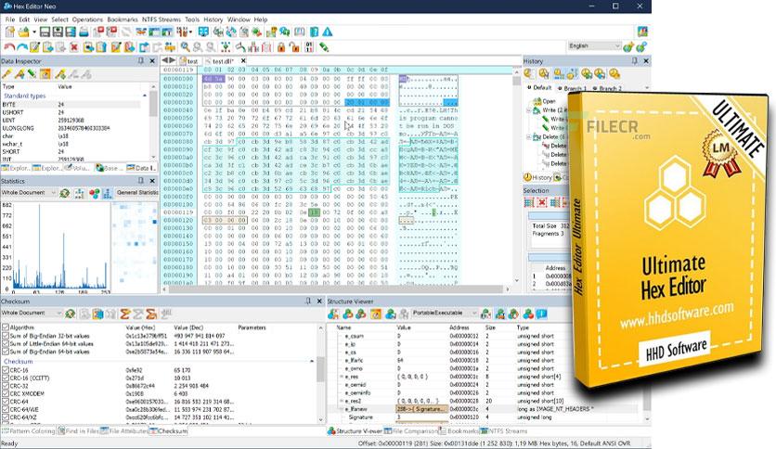Open the English language dropdown
Screen dimensions: 776x449
pyautogui.click(x=594, y=46)
